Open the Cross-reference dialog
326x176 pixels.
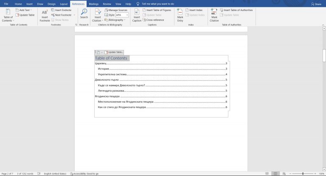click(x=153, y=20)
